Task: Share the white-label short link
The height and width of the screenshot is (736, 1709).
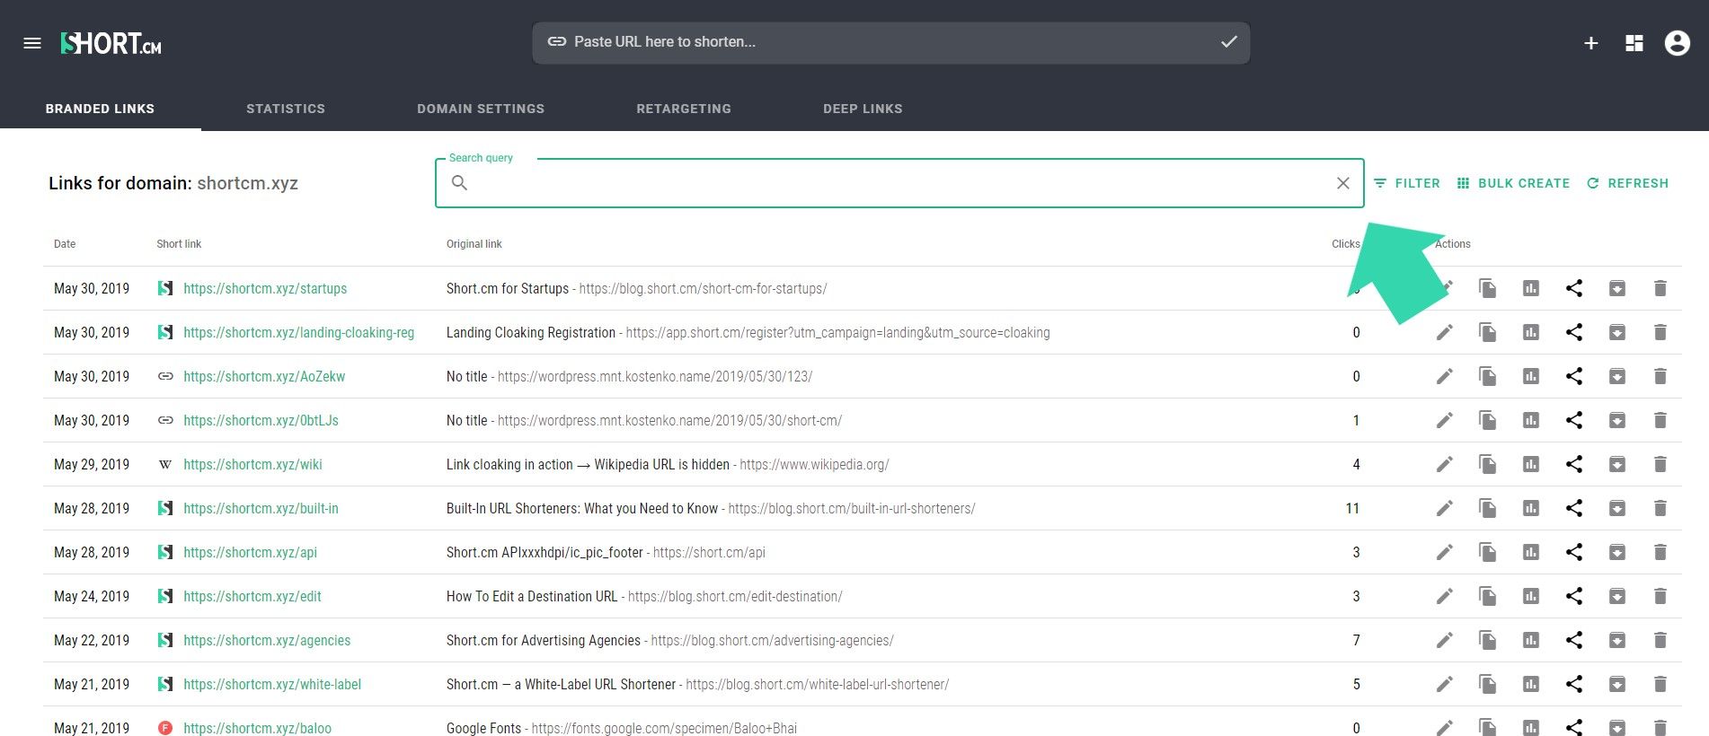Action: coord(1574,684)
